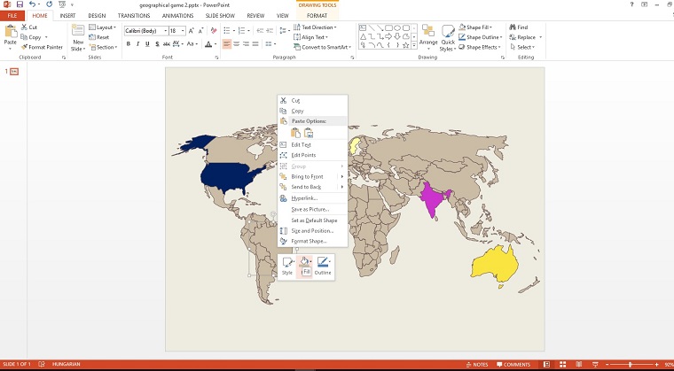This screenshot has width=674, height=371.
Task: Click the zoom slider handle
Action: click(x=631, y=365)
